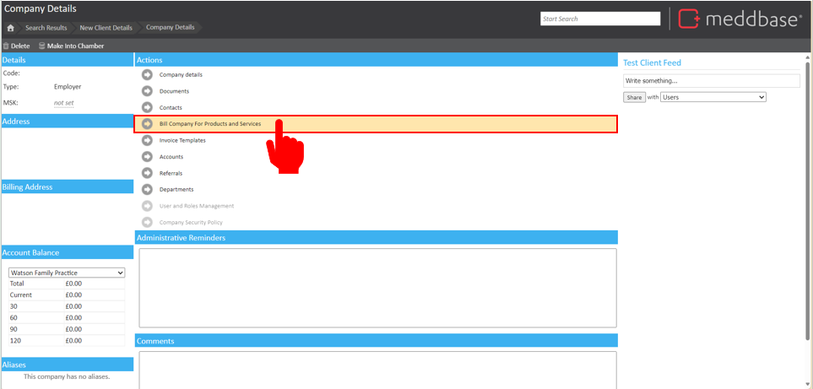Click arrow icon beside Departments
The image size is (813, 389).
[x=147, y=190]
